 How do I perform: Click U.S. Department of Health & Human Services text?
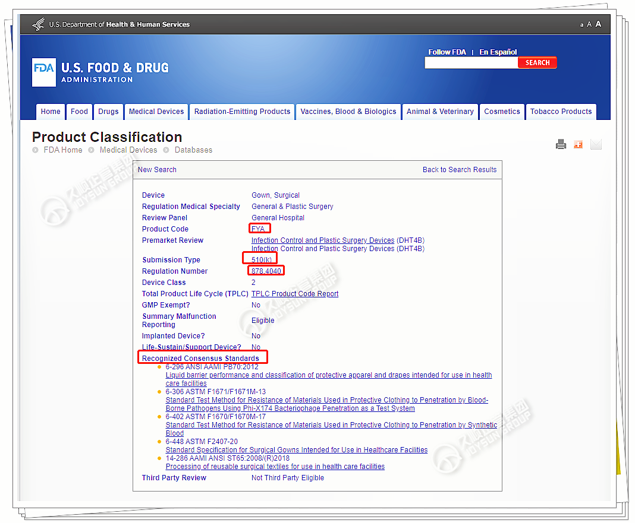point(120,25)
